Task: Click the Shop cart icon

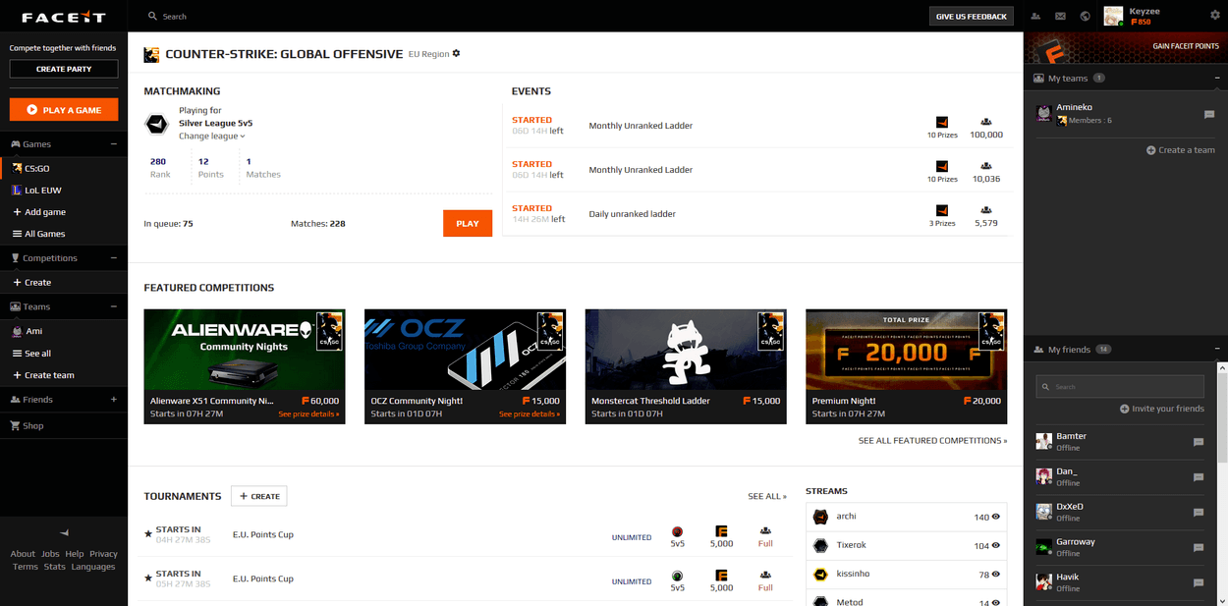Action: pos(16,425)
